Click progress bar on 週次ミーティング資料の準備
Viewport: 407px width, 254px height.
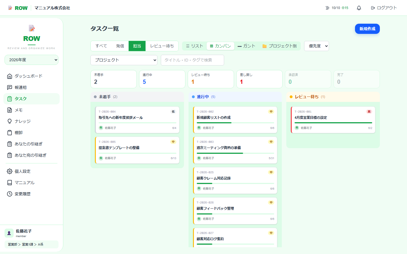235,153
